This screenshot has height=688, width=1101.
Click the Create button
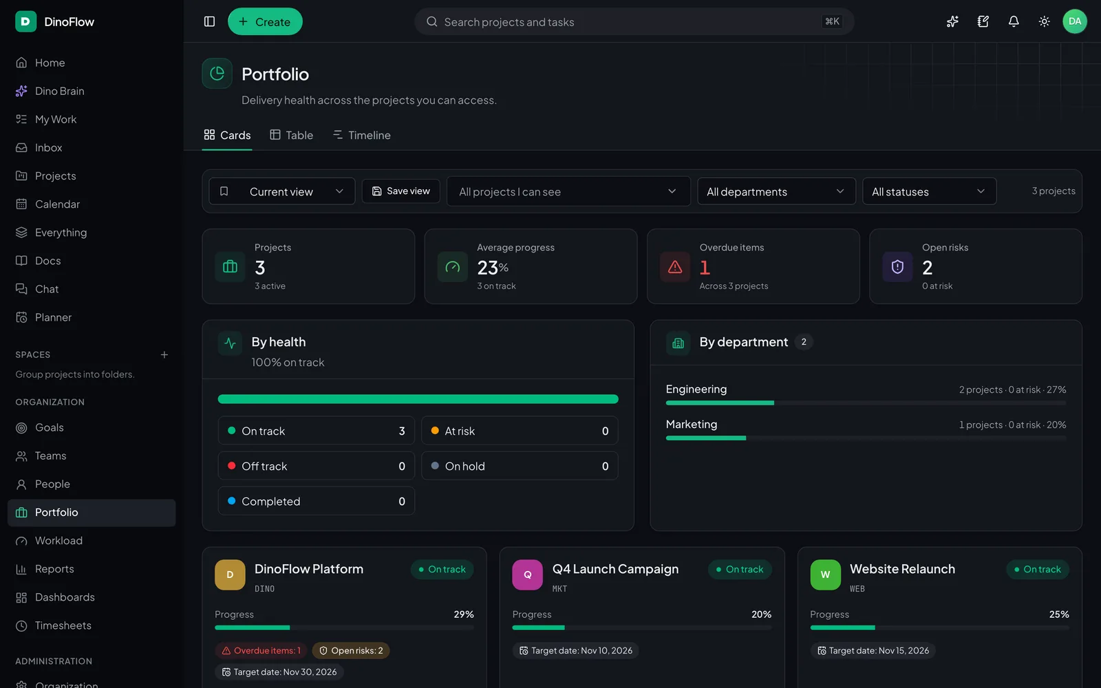coord(265,21)
